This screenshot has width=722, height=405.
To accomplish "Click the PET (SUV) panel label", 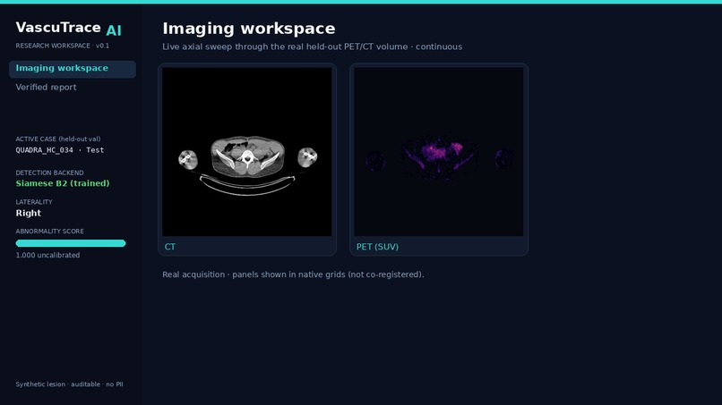I will [377, 247].
